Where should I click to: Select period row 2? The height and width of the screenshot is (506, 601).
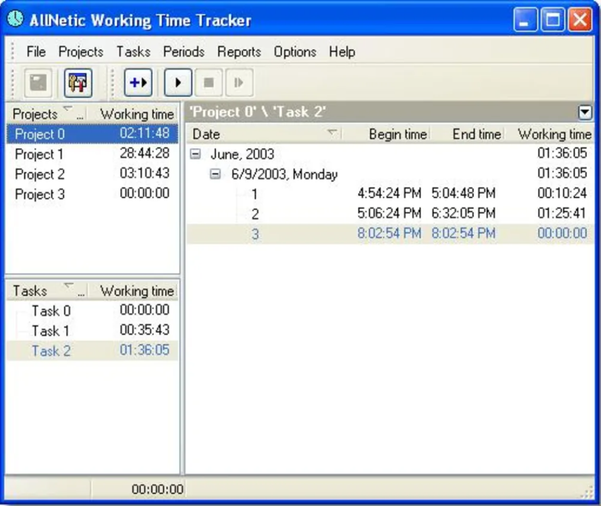(390, 213)
